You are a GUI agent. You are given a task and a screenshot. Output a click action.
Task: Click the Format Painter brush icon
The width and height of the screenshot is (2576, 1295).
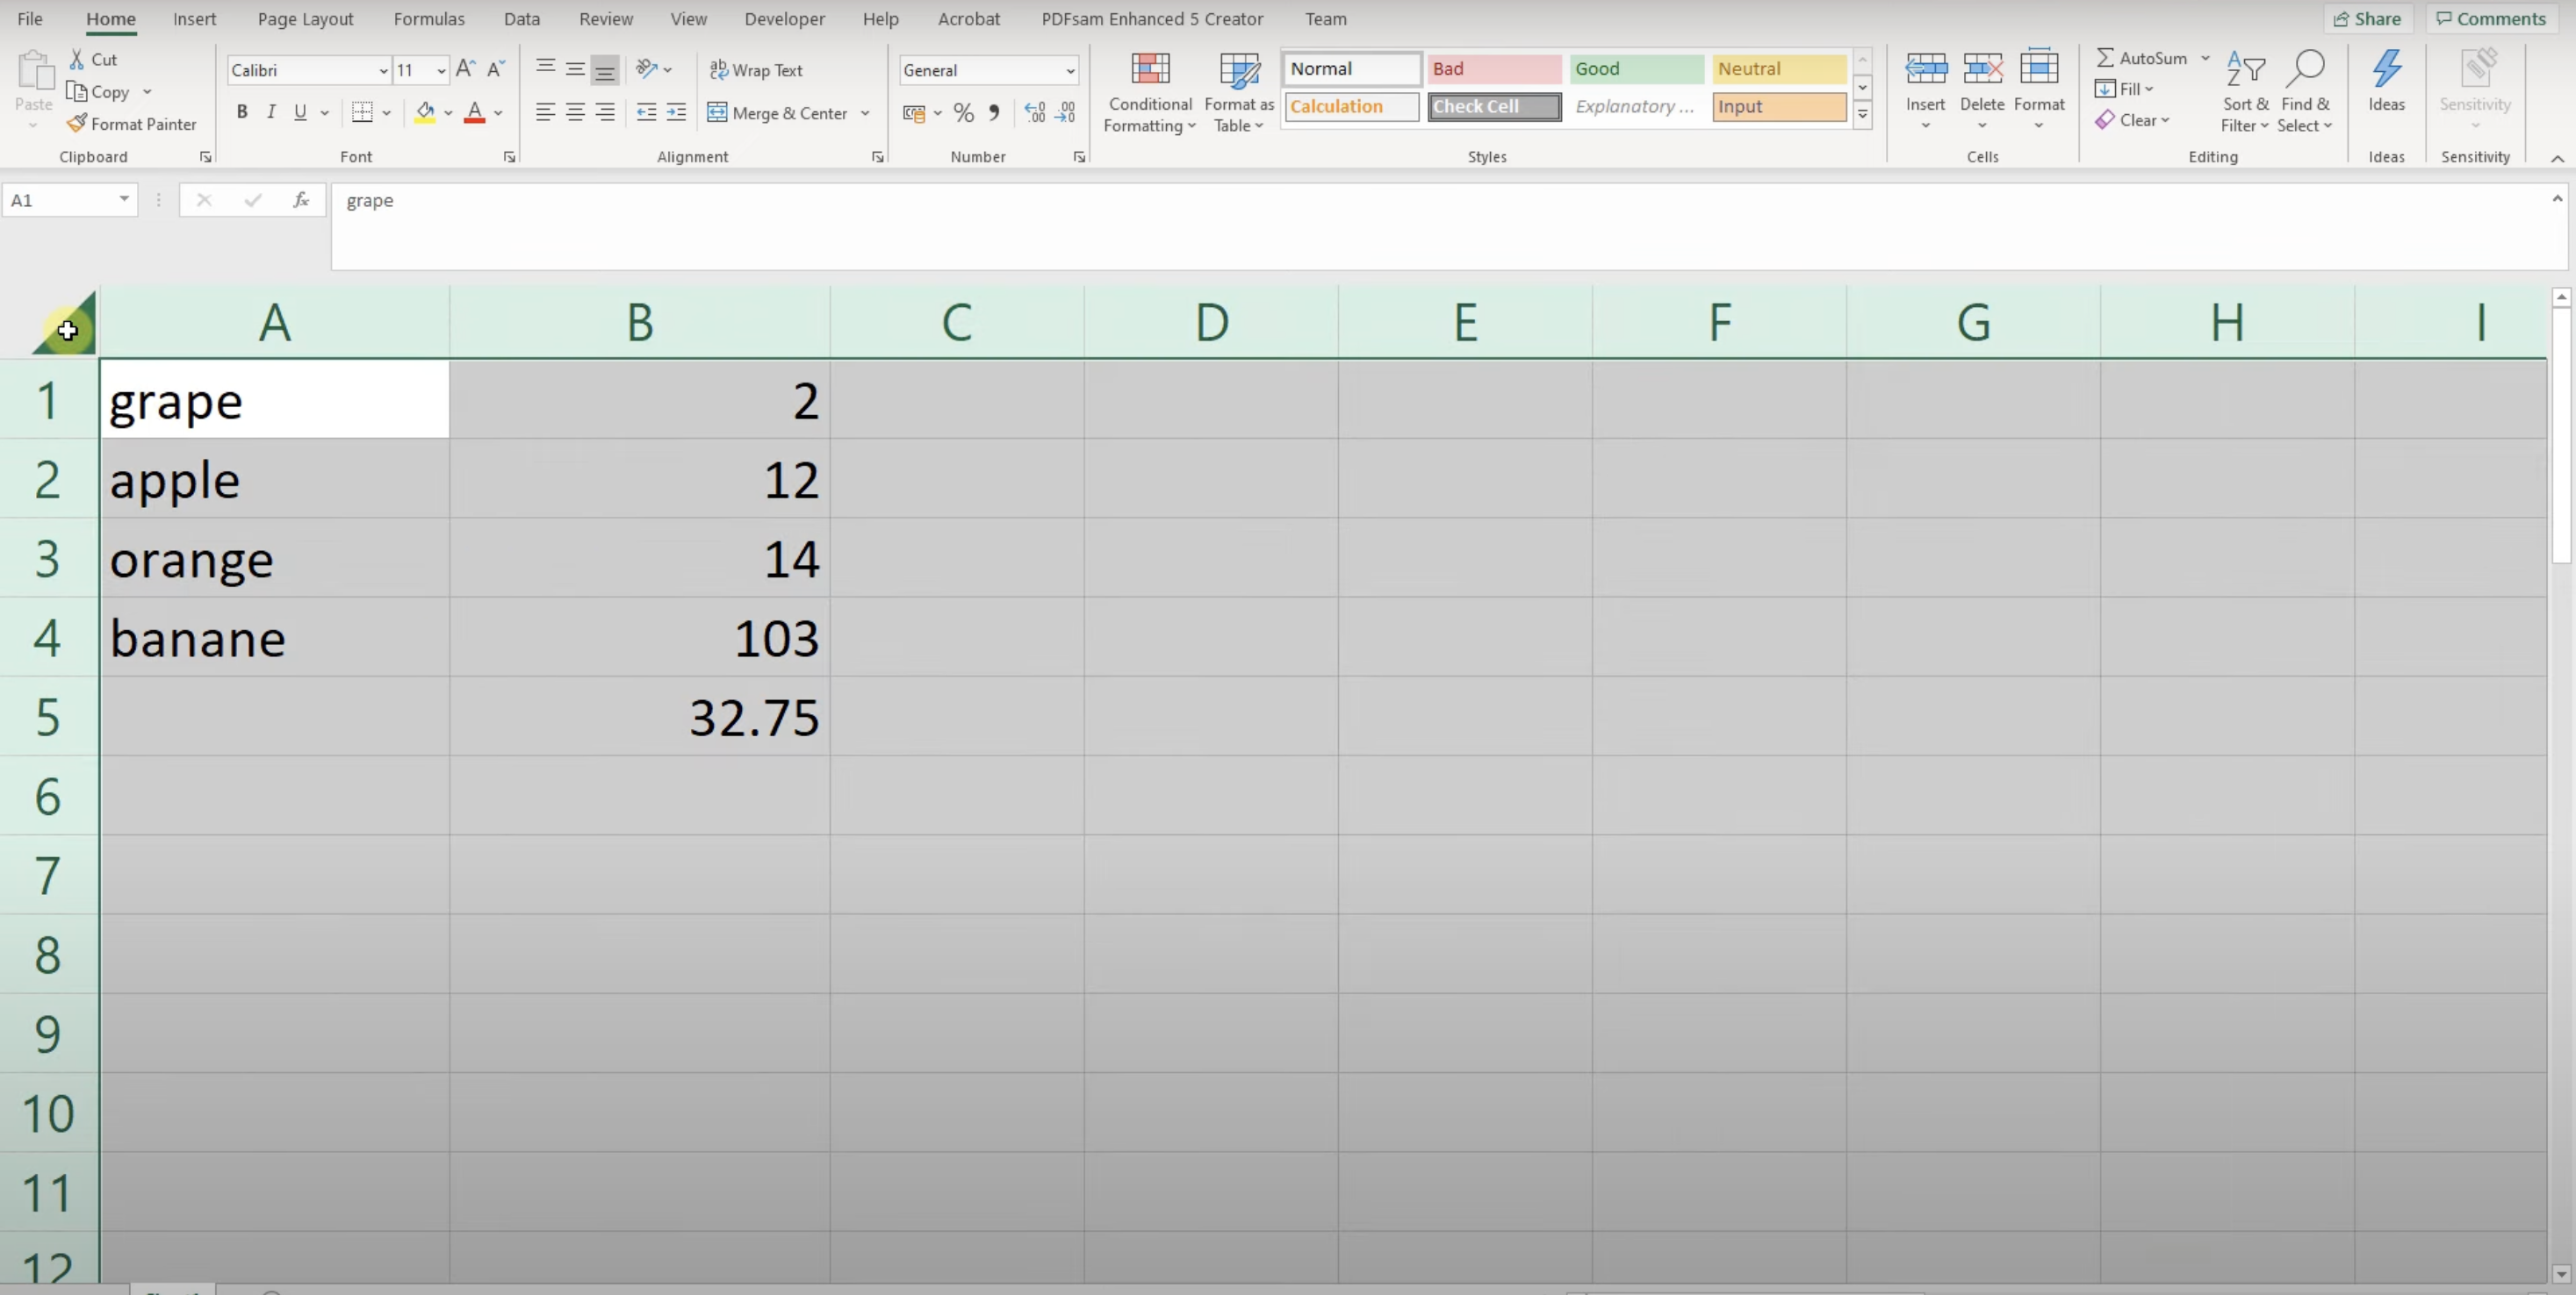point(77,124)
